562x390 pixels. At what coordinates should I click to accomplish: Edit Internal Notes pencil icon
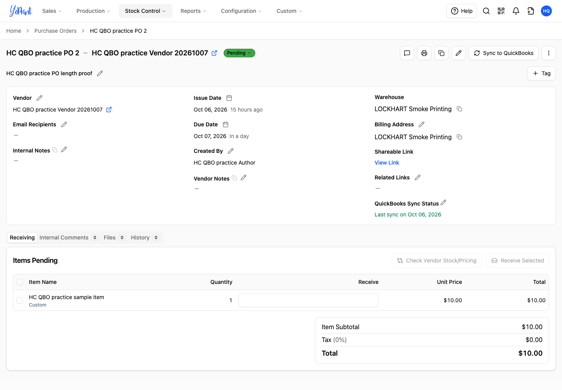pyautogui.click(x=64, y=149)
